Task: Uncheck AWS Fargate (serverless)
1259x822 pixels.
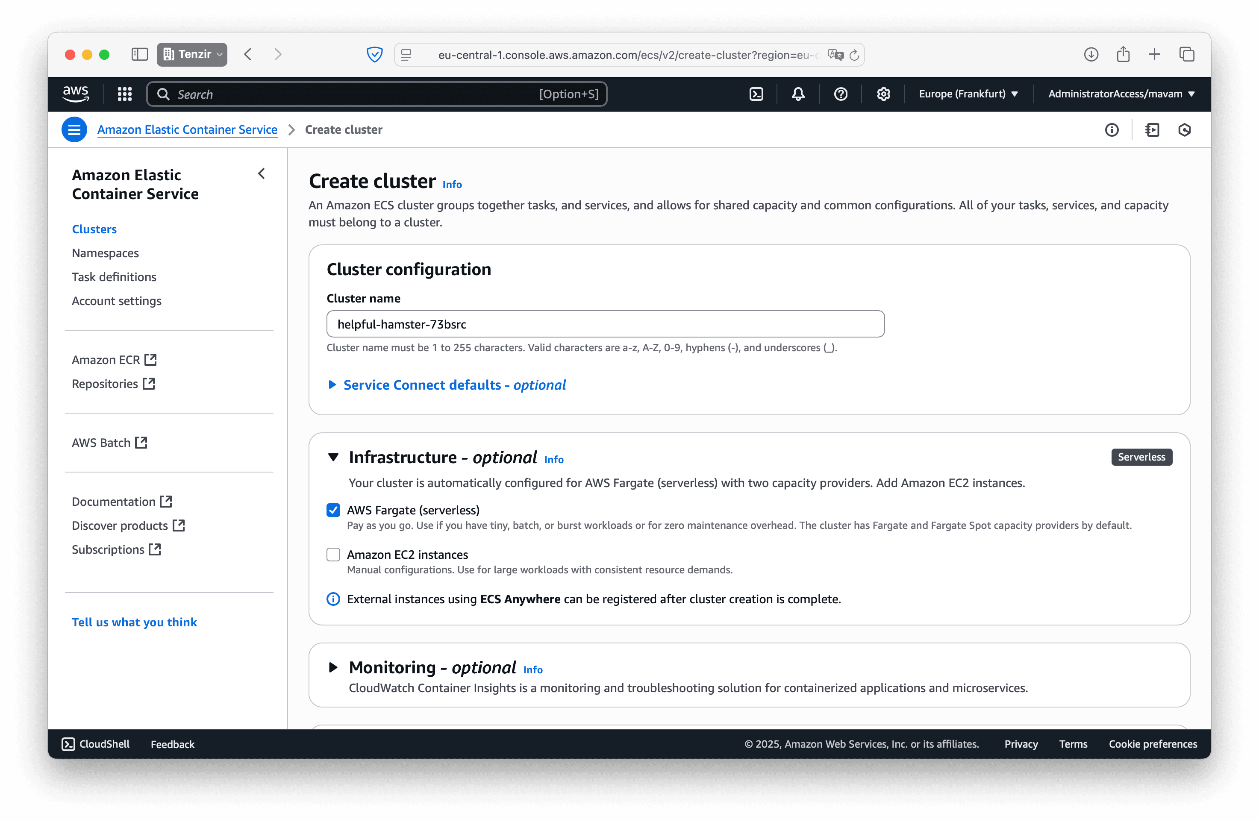Action: 333,510
